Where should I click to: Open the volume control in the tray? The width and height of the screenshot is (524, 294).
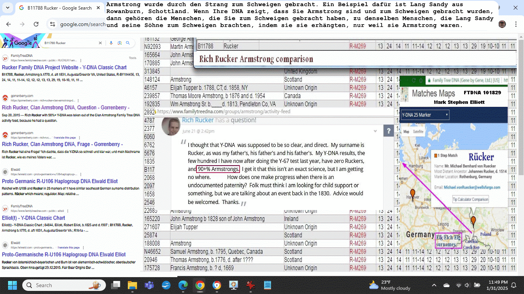pyautogui.click(x=467, y=285)
